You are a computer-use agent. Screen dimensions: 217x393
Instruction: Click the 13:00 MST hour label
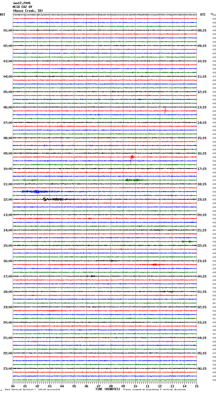8,215
